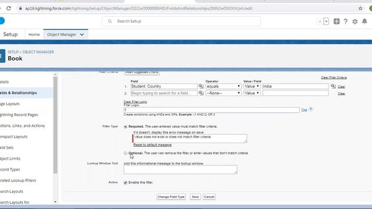This screenshot has width=372, height=209.
Task: Click the empty field search input in row 2
Action: coord(164,93)
